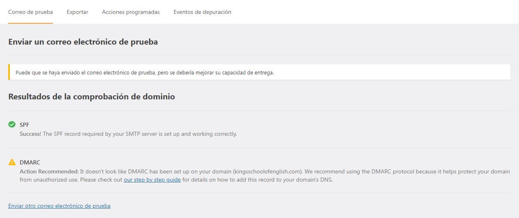Screen dimensions: 519x218
Task: Click "Enviar otro correo electrónico de prueba" link
Action: point(59,206)
